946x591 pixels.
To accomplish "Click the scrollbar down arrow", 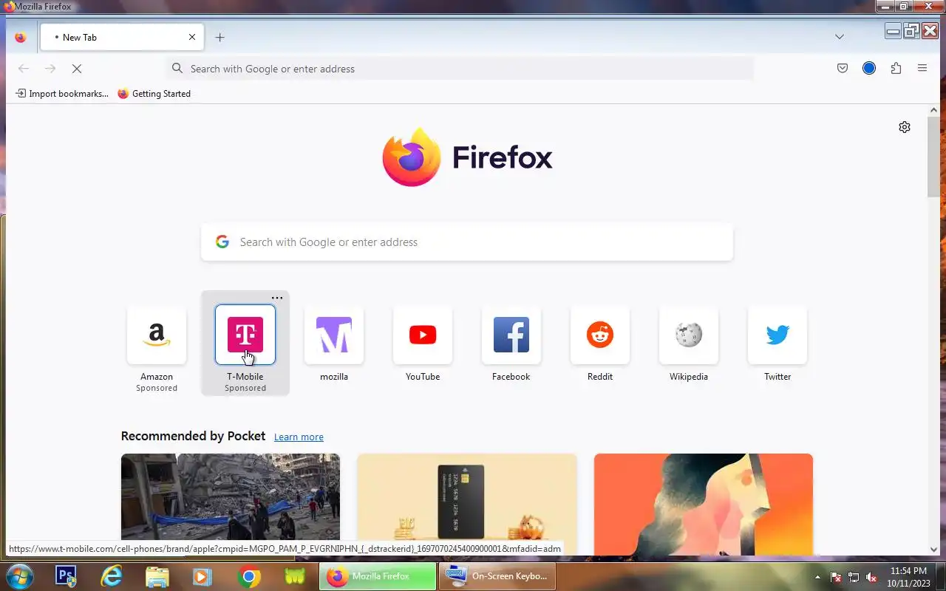I will [933, 549].
